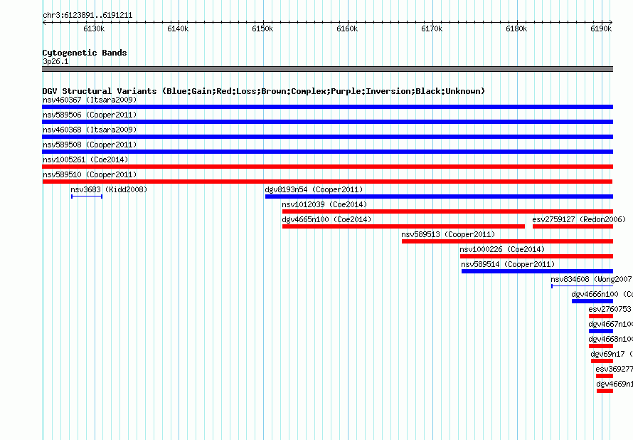
Task: Open the nsv1000226 (Coe2014) label
Action: pos(502,249)
